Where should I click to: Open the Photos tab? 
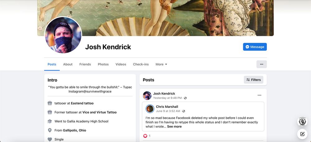[x=103, y=64]
